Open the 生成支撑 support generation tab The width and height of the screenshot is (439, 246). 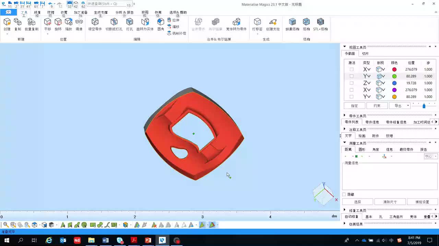(101, 13)
